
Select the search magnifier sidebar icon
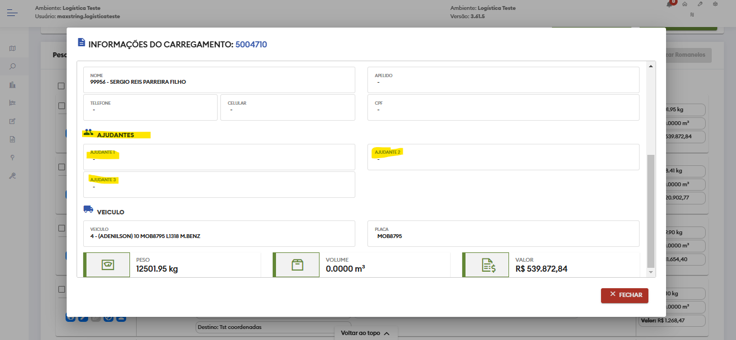point(13,67)
